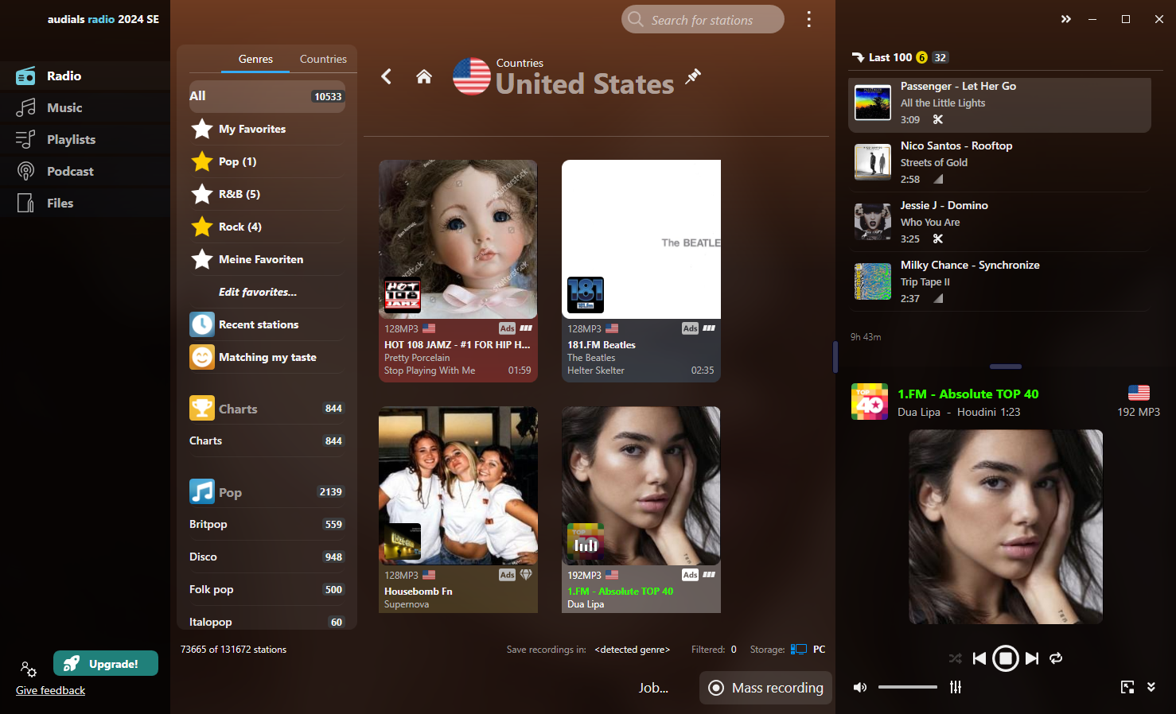This screenshot has height=714, width=1176.
Task: Collapse the right side panel
Action: pos(1066,19)
